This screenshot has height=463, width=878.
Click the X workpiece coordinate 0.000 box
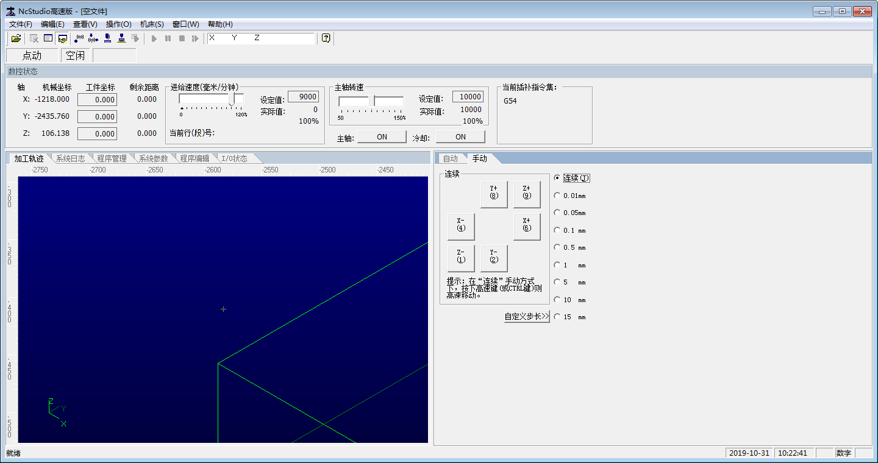pyautogui.click(x=97, y=99)
